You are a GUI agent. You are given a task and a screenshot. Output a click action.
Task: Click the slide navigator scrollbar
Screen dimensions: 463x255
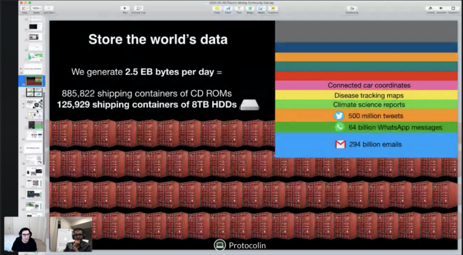point(44,128)
